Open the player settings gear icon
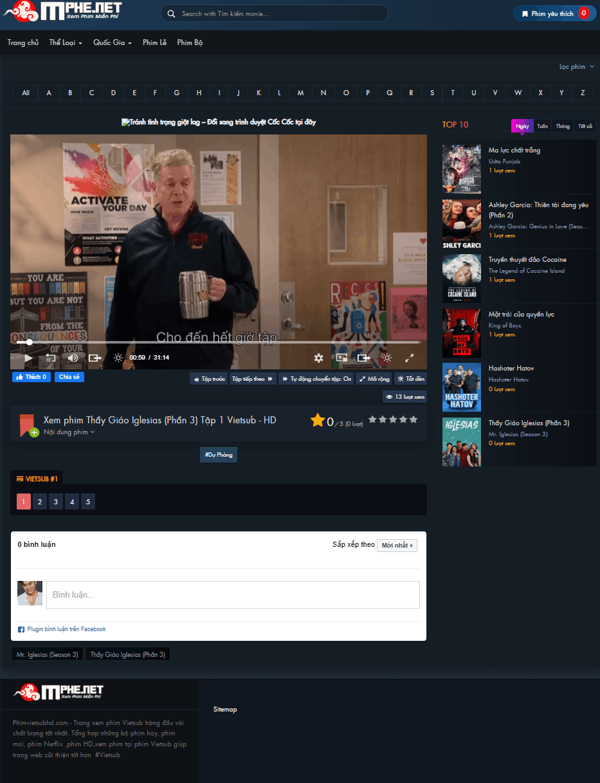600x783 pixels. pyautogui.click(x=318, y=358)
